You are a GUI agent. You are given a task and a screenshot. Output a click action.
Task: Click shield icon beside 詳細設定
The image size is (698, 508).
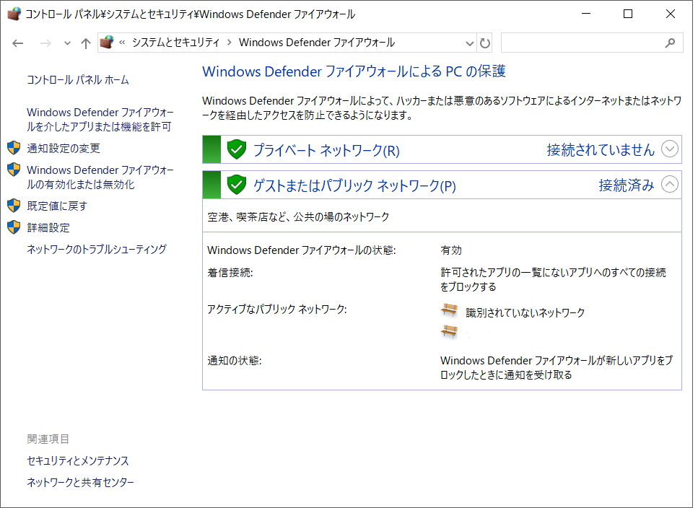[14, 227]
